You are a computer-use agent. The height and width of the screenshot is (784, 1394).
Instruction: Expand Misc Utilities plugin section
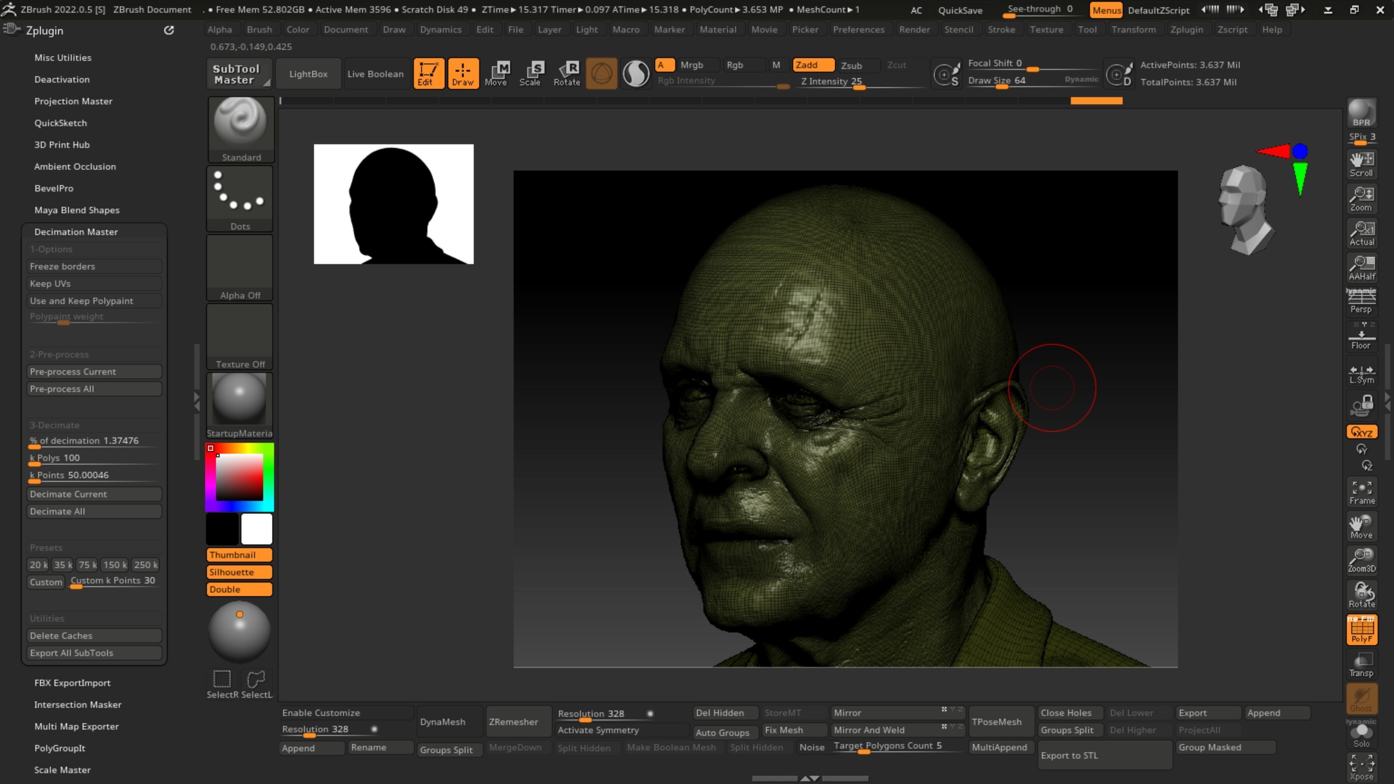click(63, 57)
